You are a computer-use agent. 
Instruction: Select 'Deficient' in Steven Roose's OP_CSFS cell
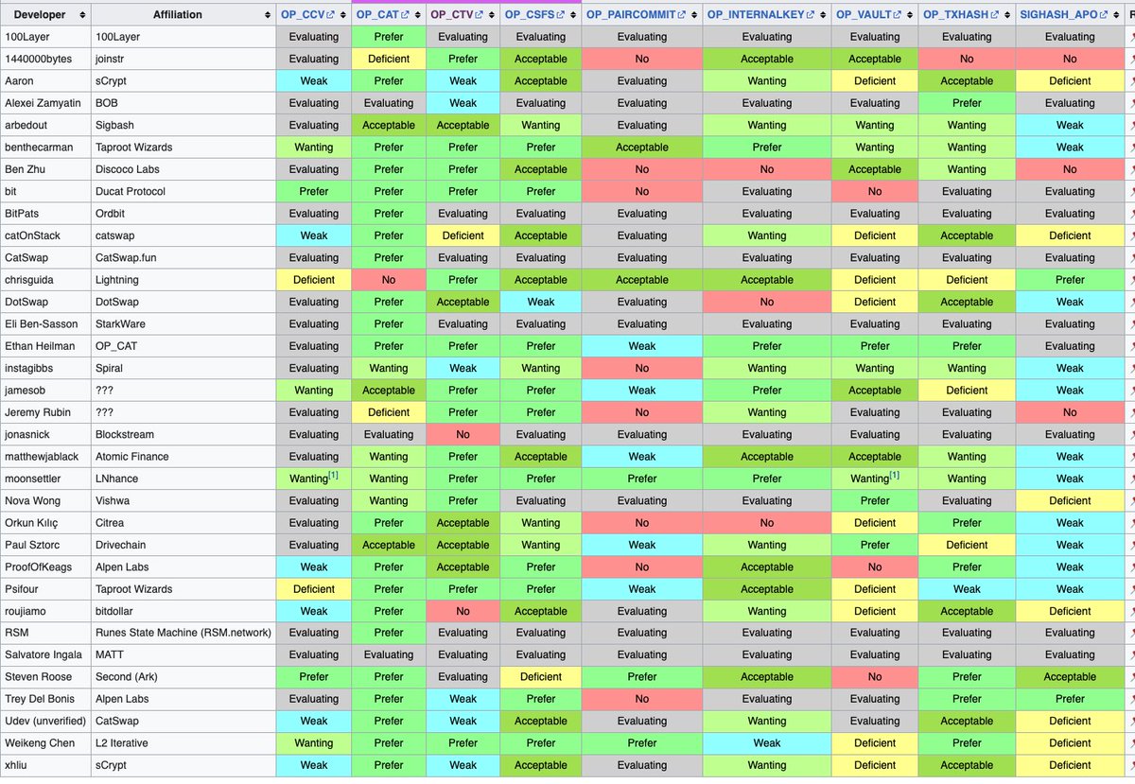click(541, 677)
